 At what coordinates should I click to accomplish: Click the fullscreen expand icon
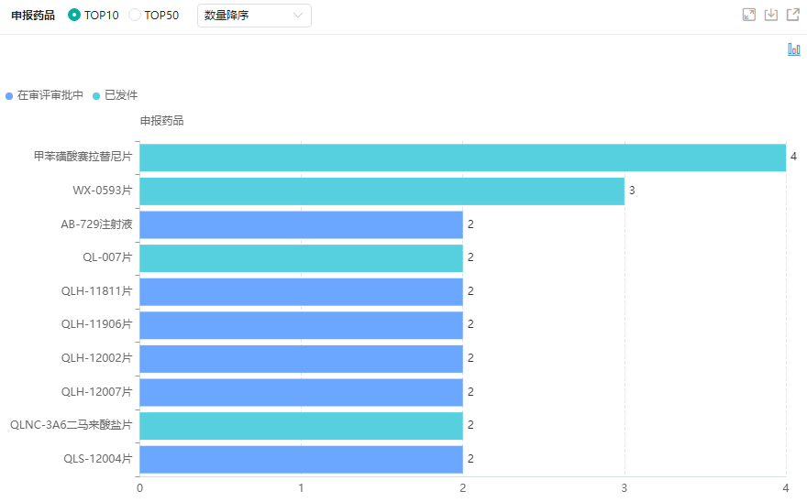[x=749, y=15]
